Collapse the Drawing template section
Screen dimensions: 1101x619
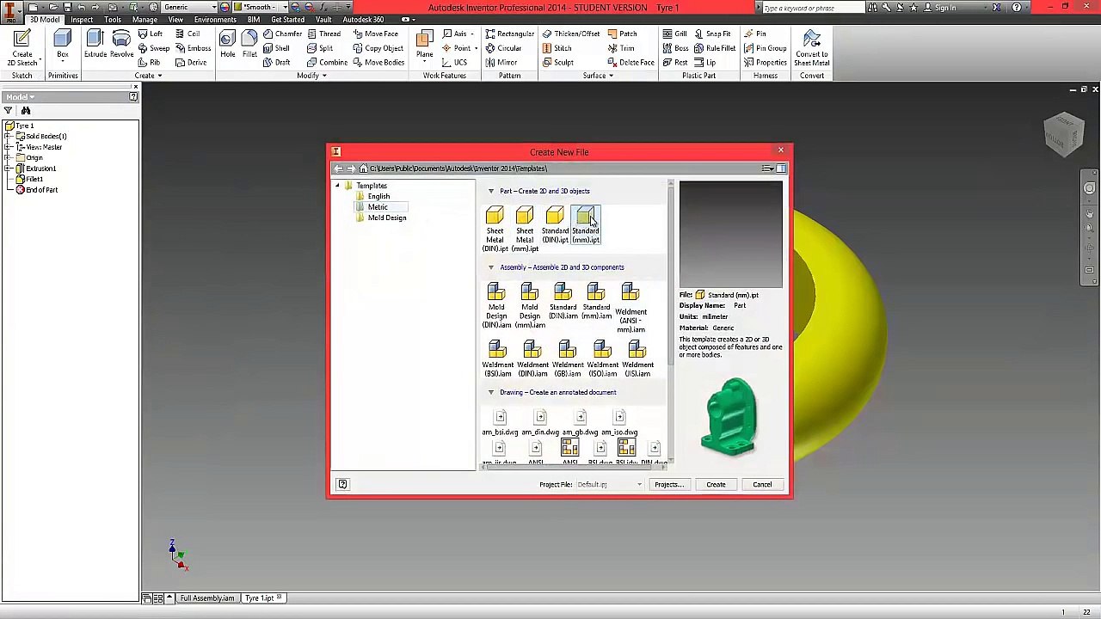[x=491, y=392]
